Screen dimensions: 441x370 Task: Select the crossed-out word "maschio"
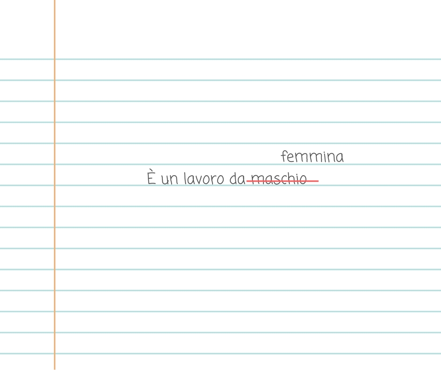point(279,179)
